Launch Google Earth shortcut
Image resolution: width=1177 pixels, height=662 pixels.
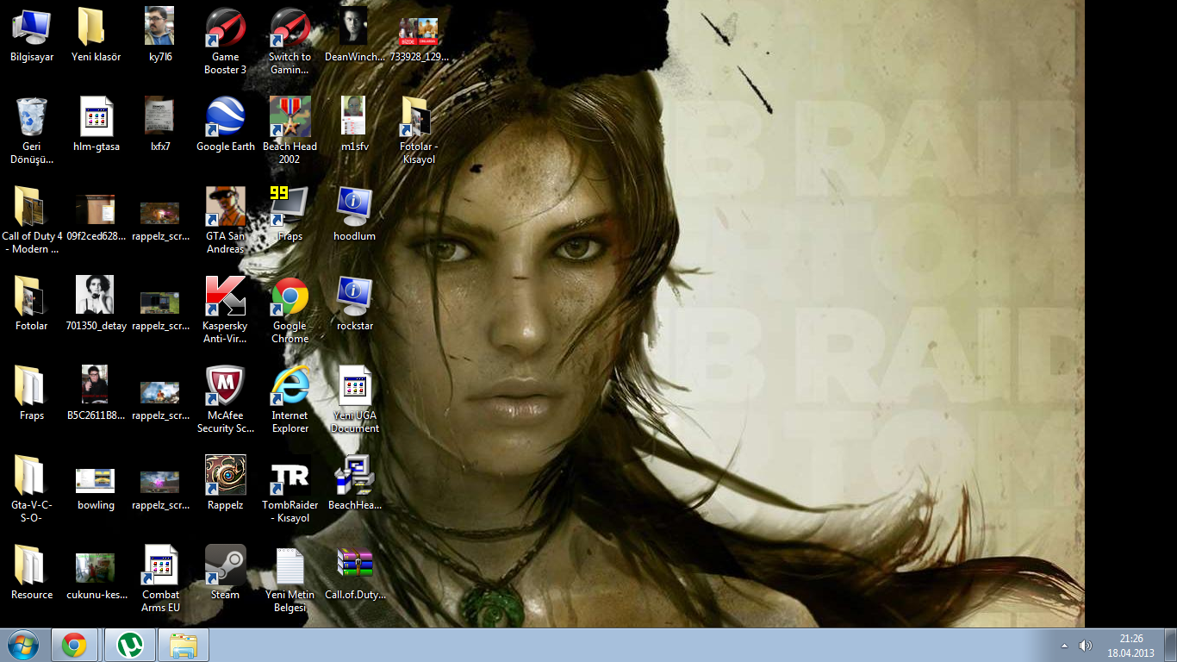pos(226,124)
